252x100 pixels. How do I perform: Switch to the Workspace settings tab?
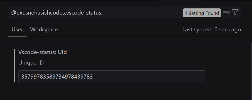[x=44, y=30]
